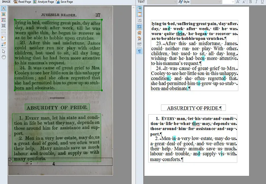The image size is (266, 184).
Task: Click the word 'port.' in Text pane
Action: tap(155, 134)
